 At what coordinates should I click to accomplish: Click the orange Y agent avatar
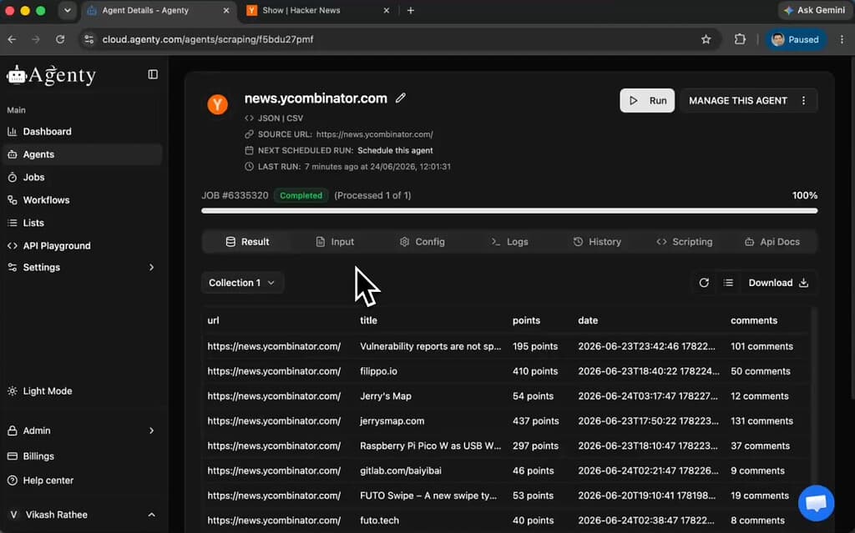[218, 104]
